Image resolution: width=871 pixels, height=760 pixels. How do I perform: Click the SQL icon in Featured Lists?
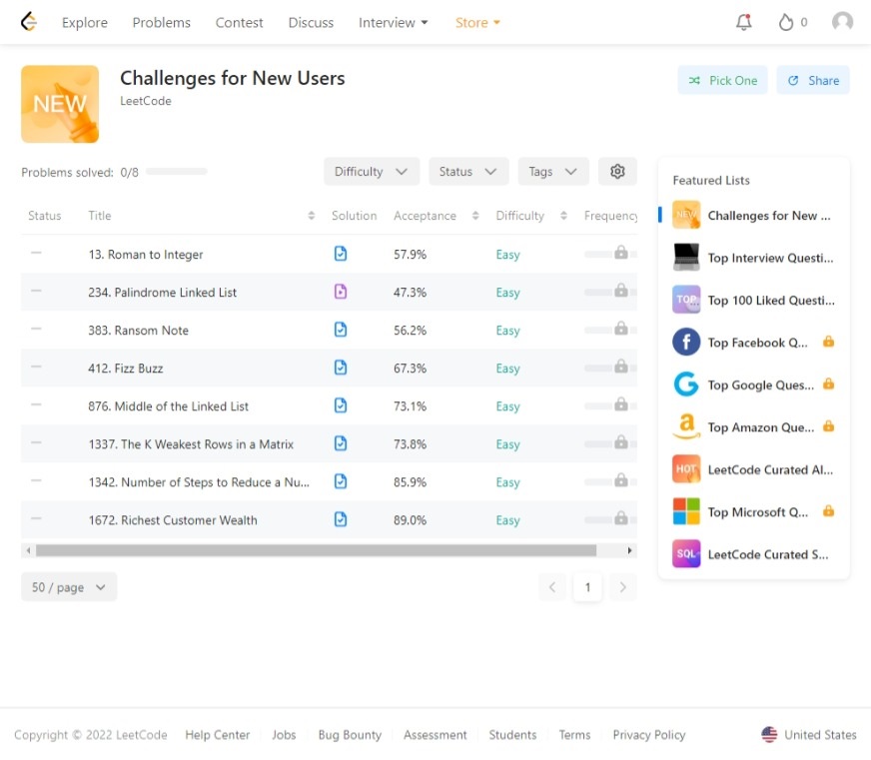point(686,554)
